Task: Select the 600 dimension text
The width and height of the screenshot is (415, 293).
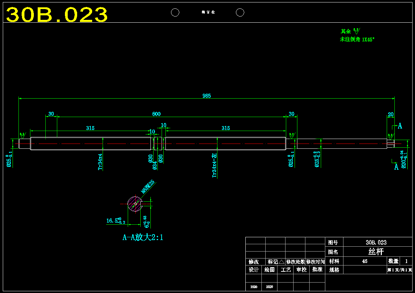Action: coord(156,114)
